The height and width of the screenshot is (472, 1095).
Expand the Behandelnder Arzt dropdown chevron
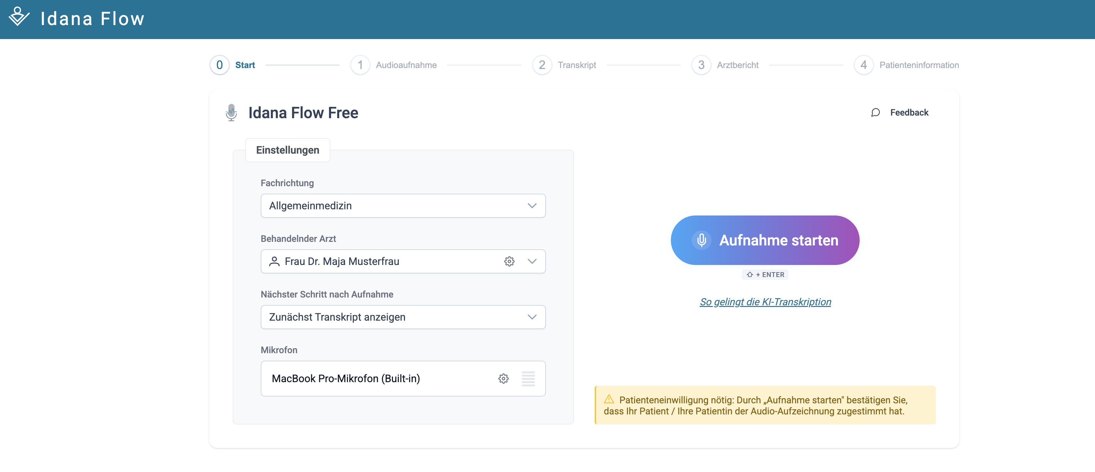pos(532,261)
